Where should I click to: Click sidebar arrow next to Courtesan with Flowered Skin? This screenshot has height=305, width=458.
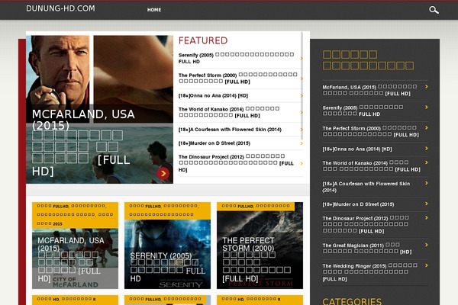pos(427,183)
